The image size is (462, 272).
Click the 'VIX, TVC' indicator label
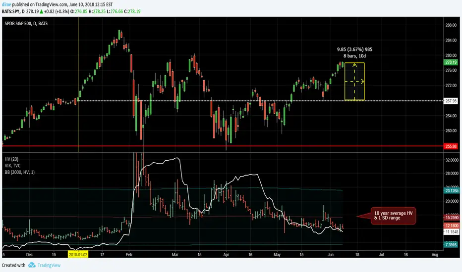tap(12, 166)
